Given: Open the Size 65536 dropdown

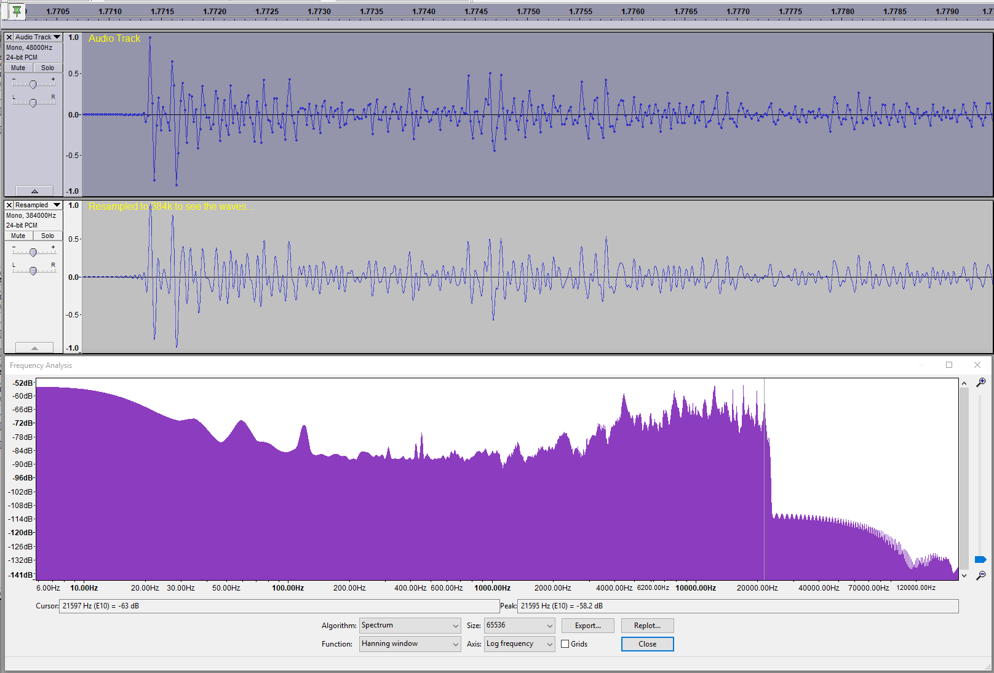Looking at the screenshot, I should (x=520, y=626).
